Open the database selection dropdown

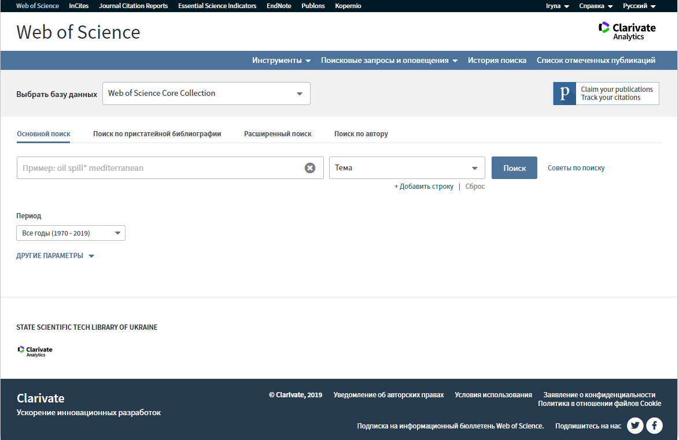pos(206,94)
